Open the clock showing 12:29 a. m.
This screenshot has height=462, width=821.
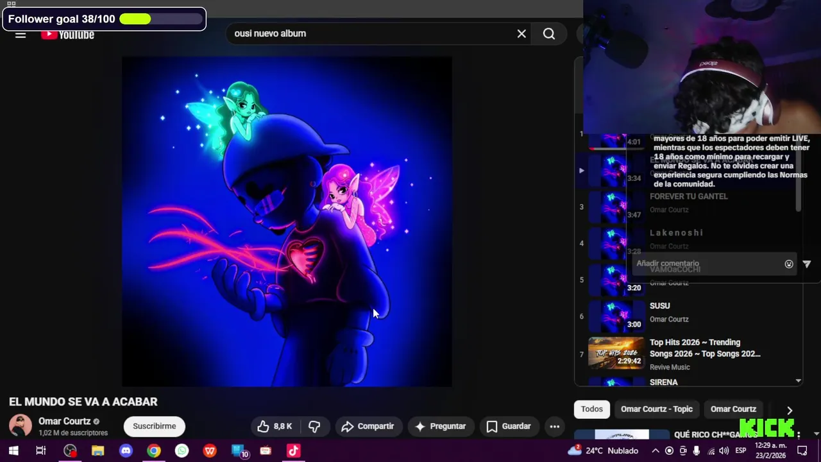[x=770, y=450]
